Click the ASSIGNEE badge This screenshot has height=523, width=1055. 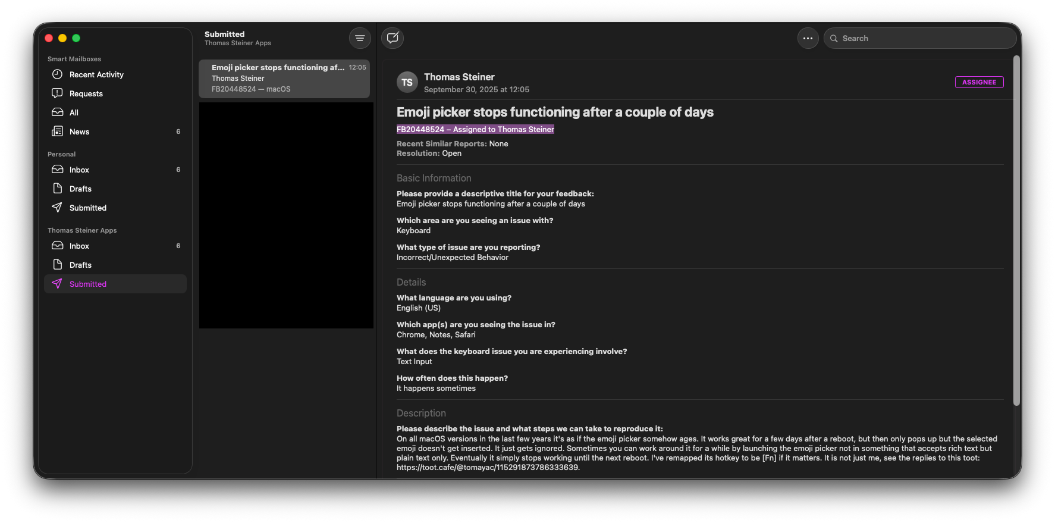coord(979,82)
